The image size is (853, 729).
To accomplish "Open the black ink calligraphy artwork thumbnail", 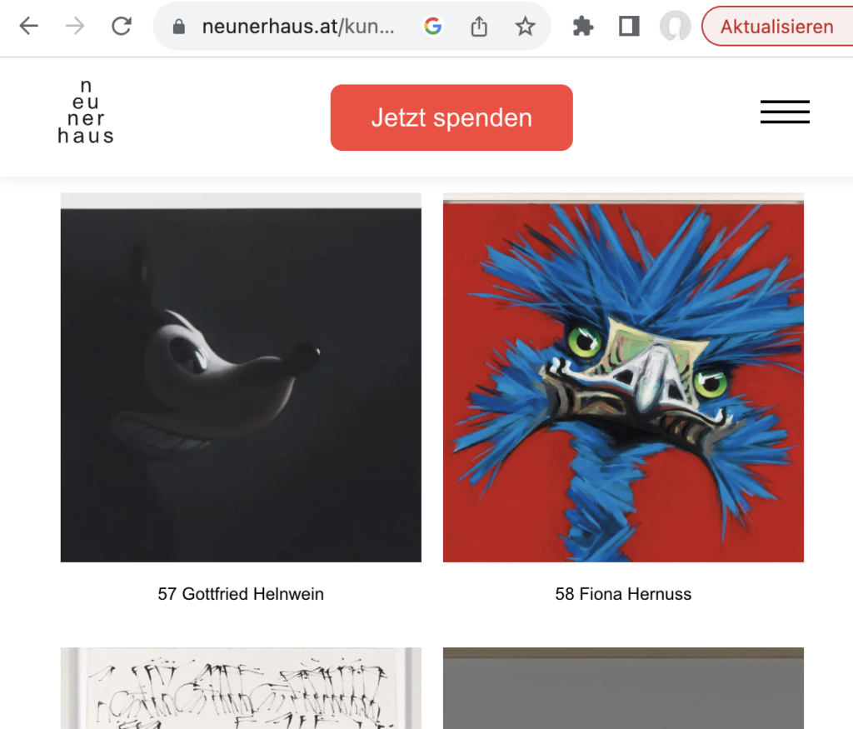I will (241, 688).
